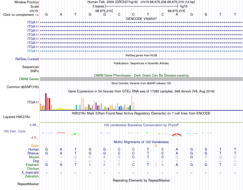Click the orange '2' in Gaps row
243x190 pixels.
[x=156, y=146]
